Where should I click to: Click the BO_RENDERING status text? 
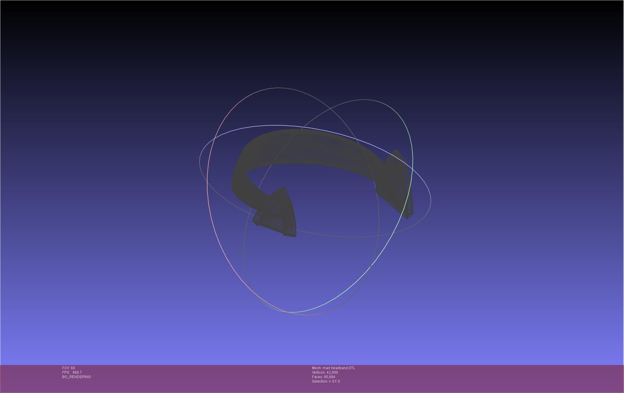77,377
